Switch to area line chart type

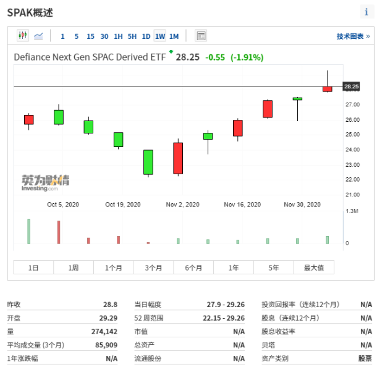pos(38,36)
